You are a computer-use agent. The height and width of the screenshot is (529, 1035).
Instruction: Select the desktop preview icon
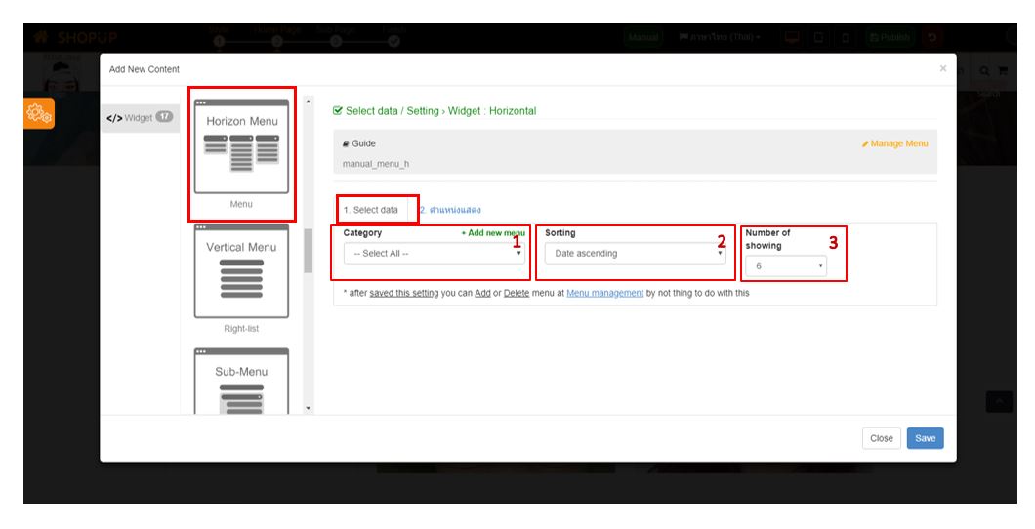click(792, 37)
